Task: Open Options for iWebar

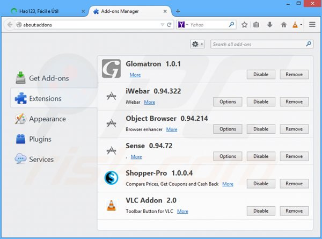Action: click(x=228, y=102)
